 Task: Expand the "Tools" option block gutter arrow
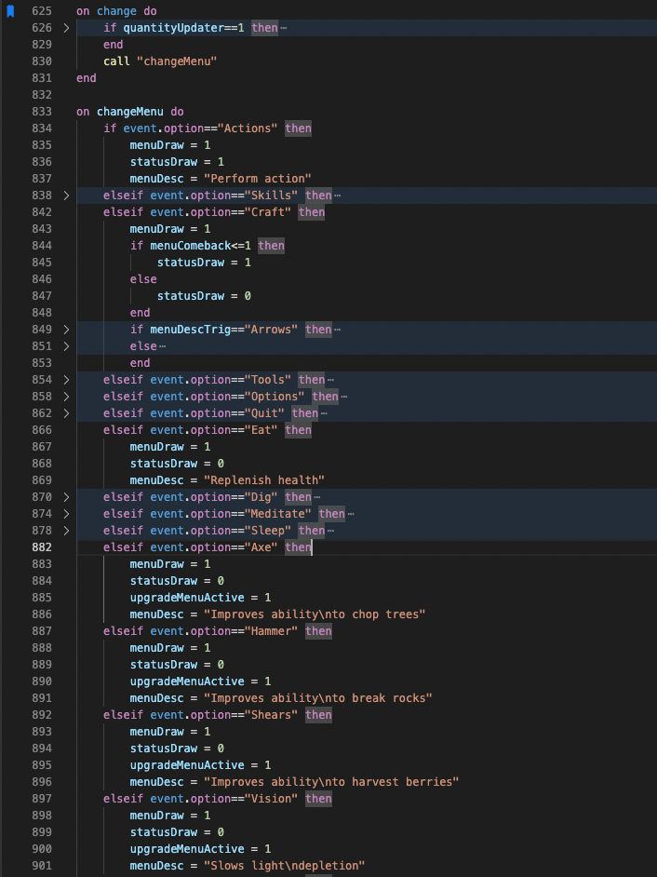pos(65,380)
